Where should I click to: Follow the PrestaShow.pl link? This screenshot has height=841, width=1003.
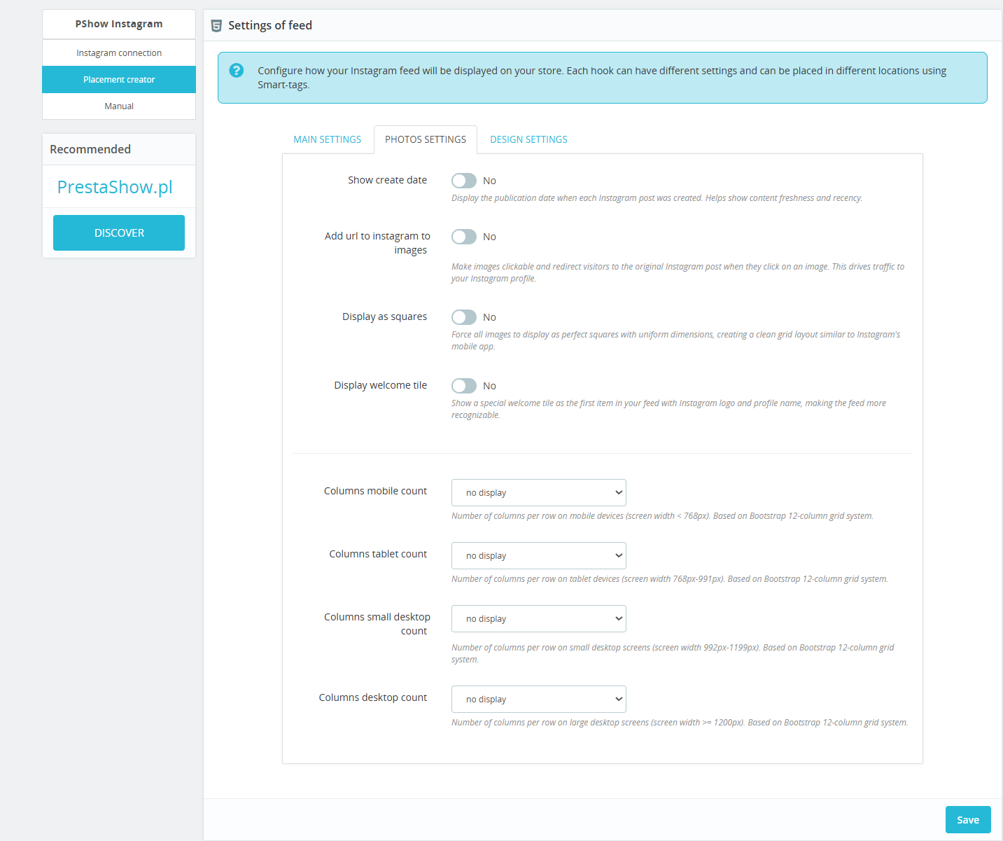115,187
